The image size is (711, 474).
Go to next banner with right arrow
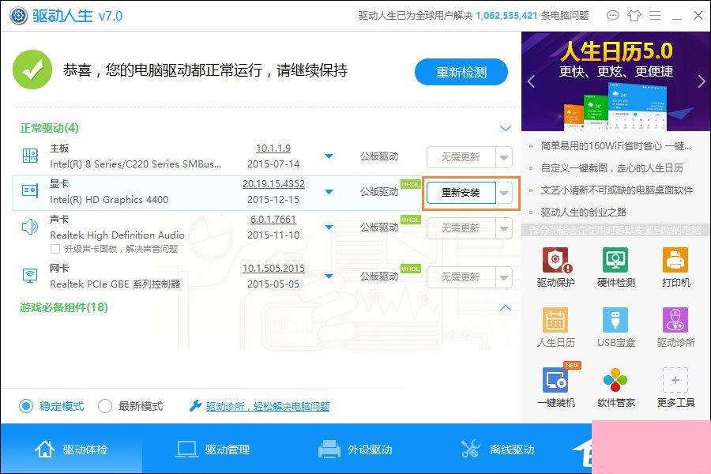pyautogui.click(x=701, y=81)
